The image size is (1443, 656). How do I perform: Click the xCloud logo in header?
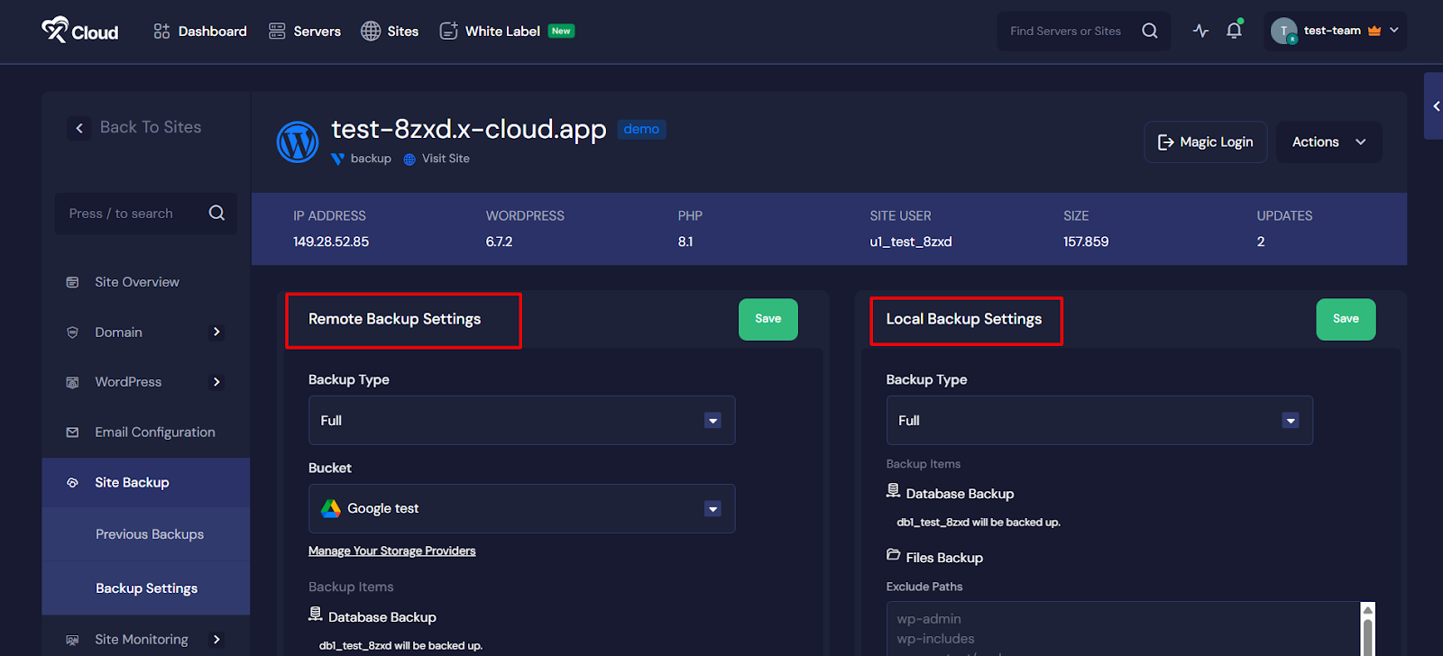pyautogui.click(x=80, y=32)
